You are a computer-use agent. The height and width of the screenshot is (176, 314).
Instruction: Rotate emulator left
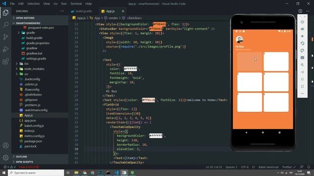[302, 44]
